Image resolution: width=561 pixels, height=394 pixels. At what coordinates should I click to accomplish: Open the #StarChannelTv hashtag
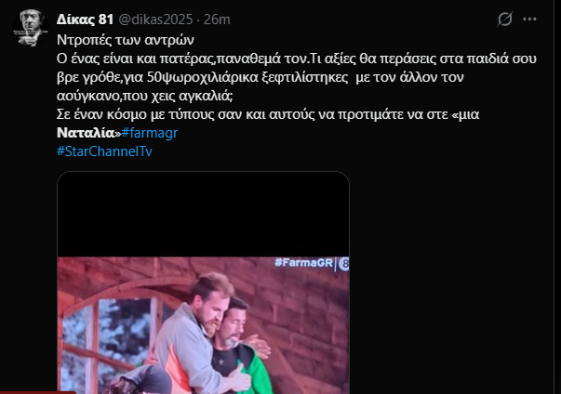pos(104,151)
